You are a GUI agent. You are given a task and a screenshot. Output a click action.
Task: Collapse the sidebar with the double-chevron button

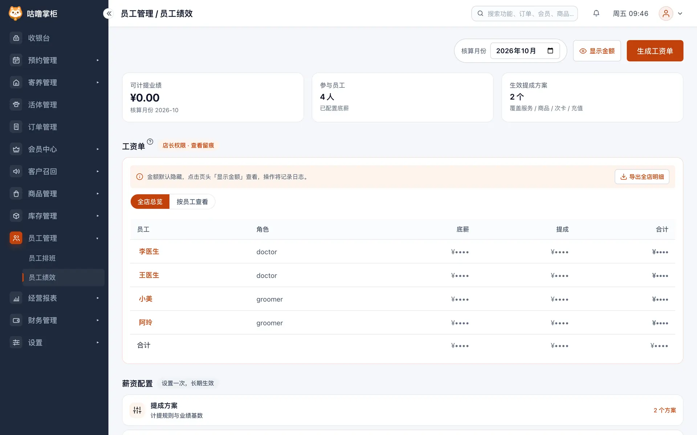109,13
